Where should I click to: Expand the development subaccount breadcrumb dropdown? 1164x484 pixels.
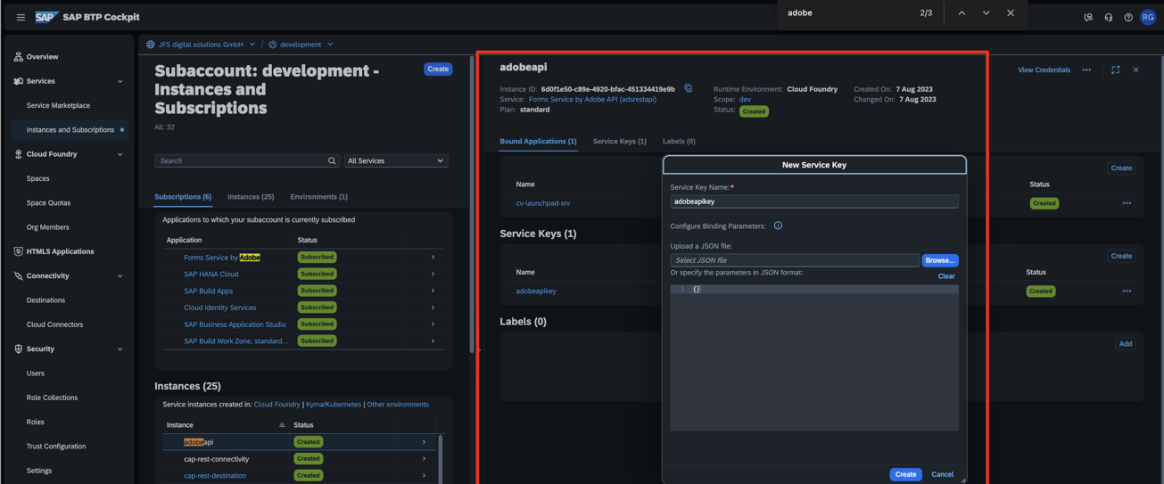[330, 45]
